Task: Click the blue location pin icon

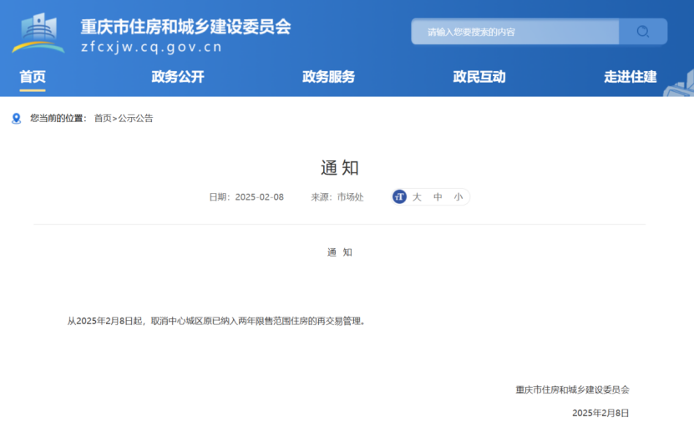Action: pyautogui.click(x=16, y=119)
